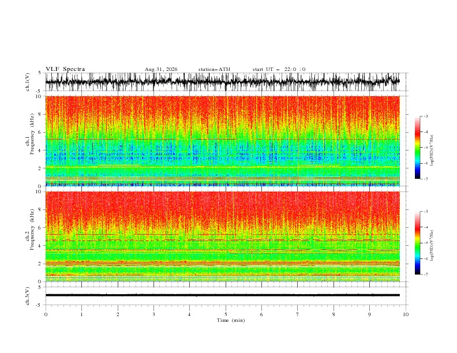Click the ch.2 spectrogram panel

click(x=222, y=236)
